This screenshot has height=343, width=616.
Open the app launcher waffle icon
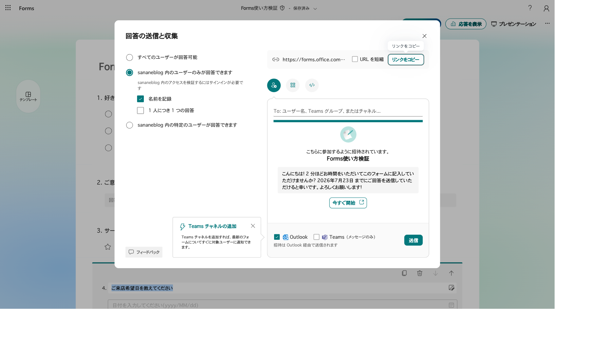[8, 8]
